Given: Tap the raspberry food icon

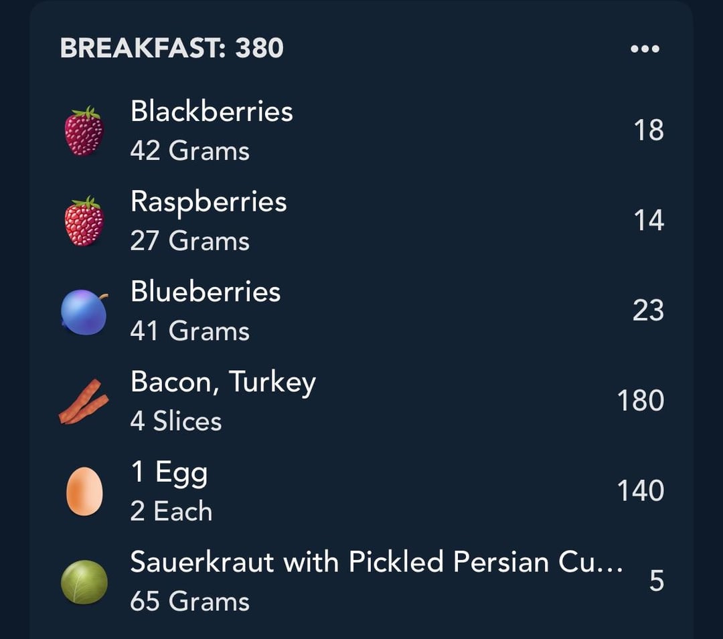Looking at the screenshot, I should click(x=84, y=221).
